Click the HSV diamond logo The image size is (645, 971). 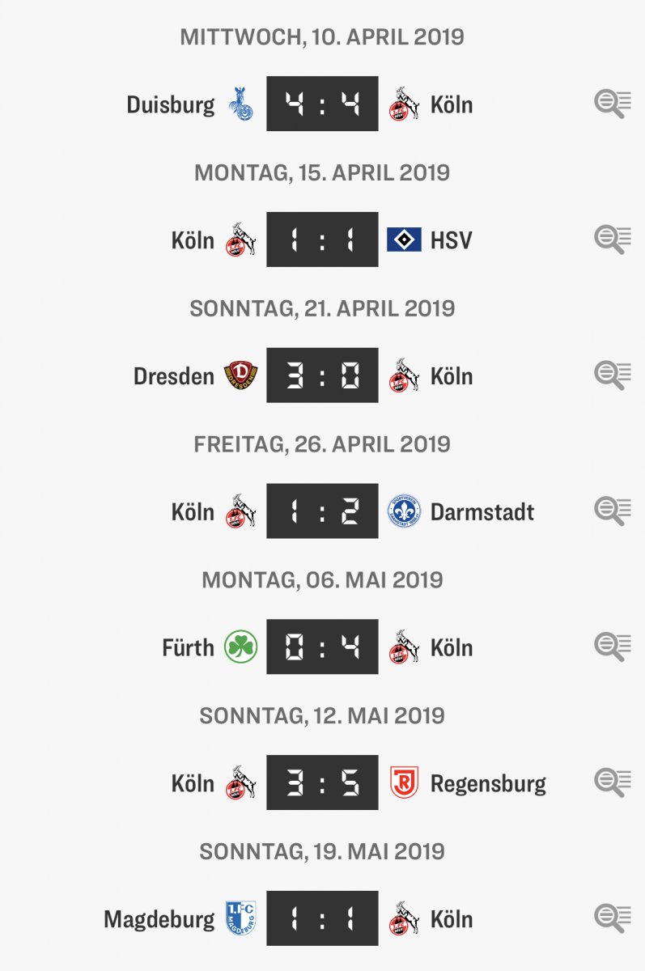coord(404,240)
